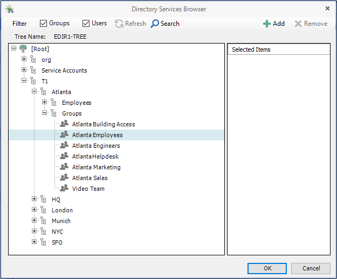Click the Video Team group icon
This screenshot has width=337, height=279.
(x=64, y=189)
